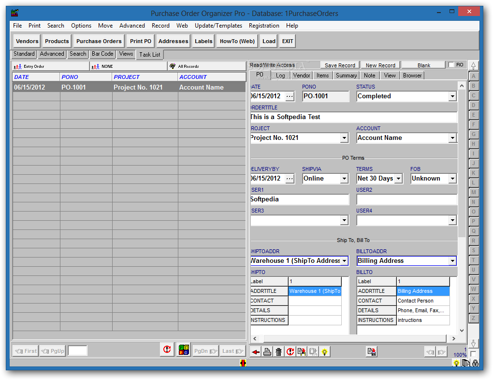Click the document-with-floppy-disk save icon
Image resolution: width=493 pixels, height=380 pixels.
371,352
